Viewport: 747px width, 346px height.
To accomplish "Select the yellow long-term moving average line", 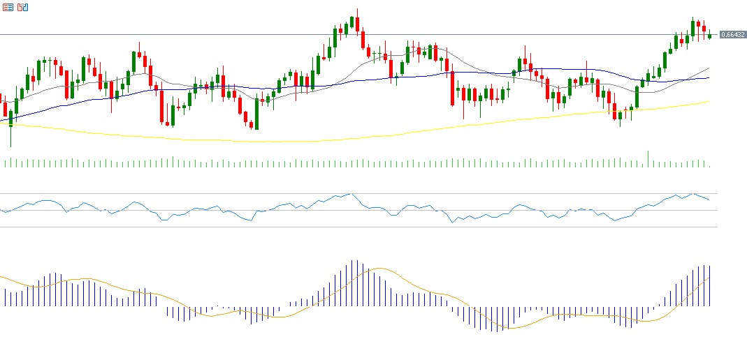I will pos(280,142).
